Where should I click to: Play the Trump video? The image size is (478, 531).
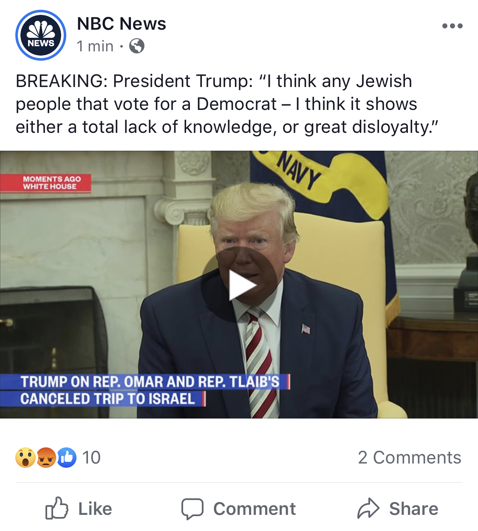click(240, 285)
